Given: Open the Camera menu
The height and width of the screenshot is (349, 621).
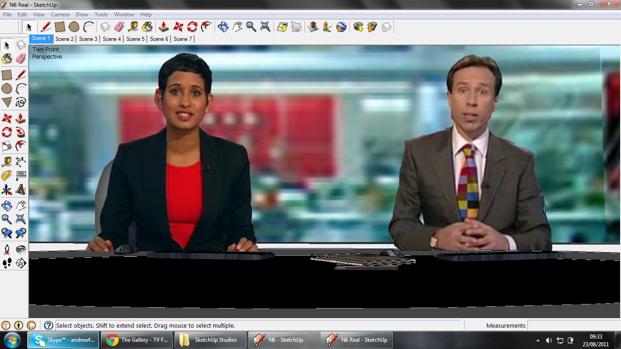Looking at the screenshot, I should point(60,15).
